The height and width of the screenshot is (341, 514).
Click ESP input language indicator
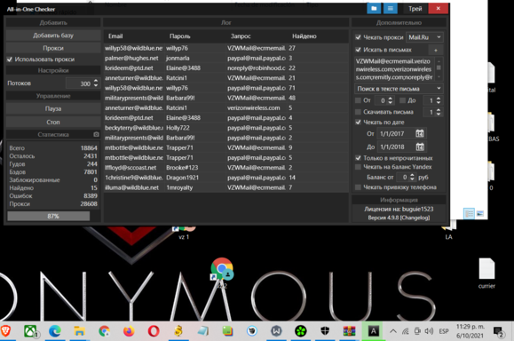(444, 331)
